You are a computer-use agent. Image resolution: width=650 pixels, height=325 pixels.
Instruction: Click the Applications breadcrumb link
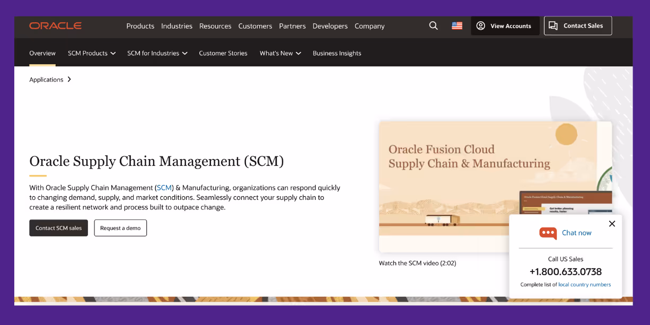coord(46,80)
